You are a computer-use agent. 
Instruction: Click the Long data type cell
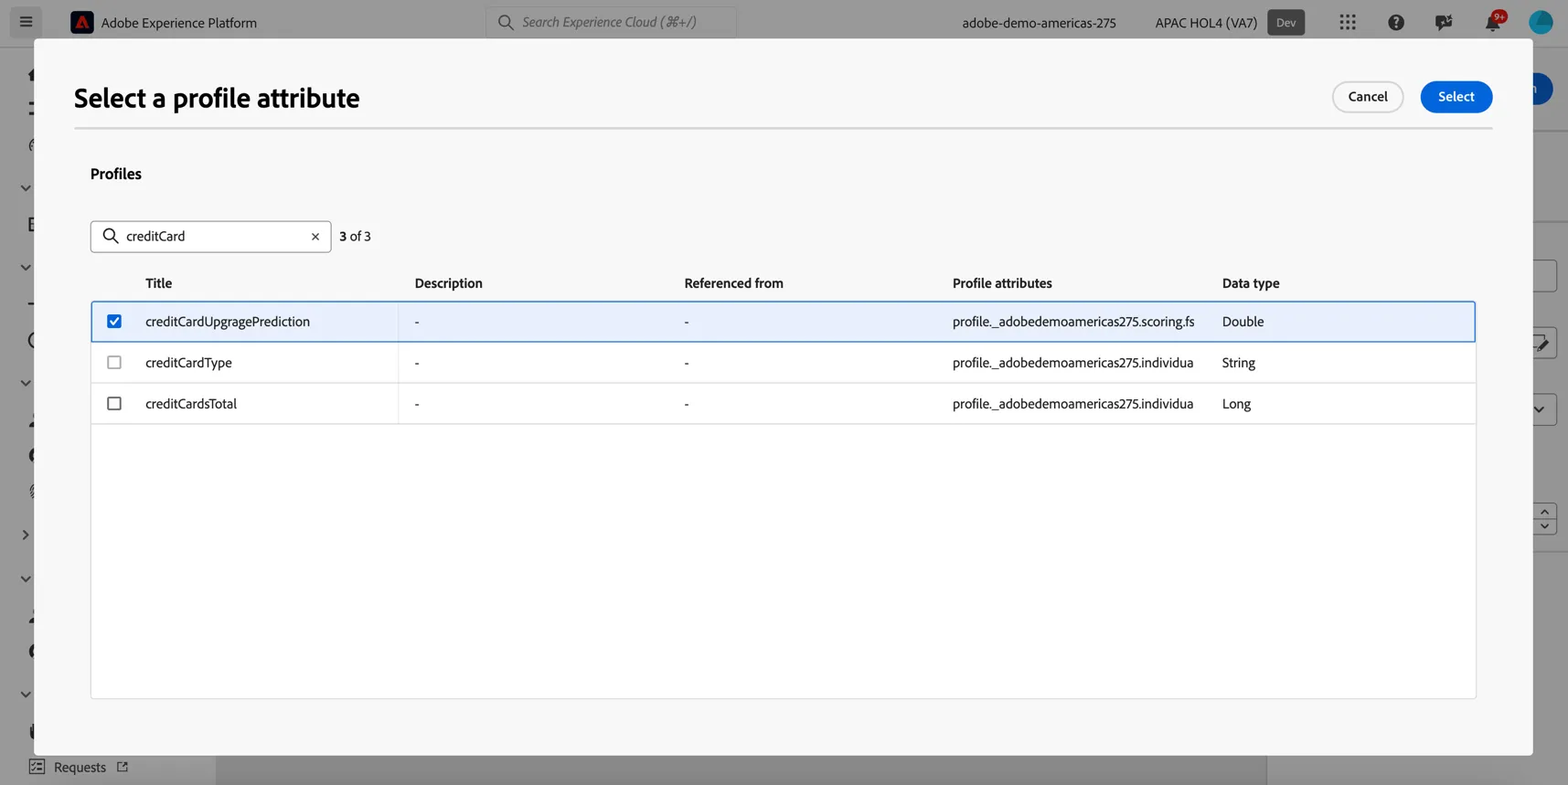(1236, 404)
